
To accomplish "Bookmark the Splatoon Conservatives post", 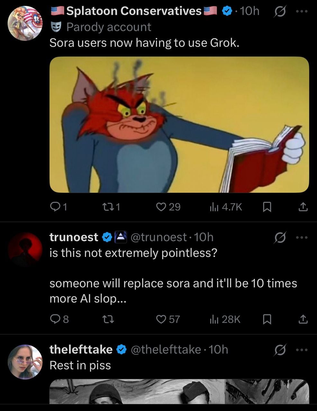I will tap(267, 207).
